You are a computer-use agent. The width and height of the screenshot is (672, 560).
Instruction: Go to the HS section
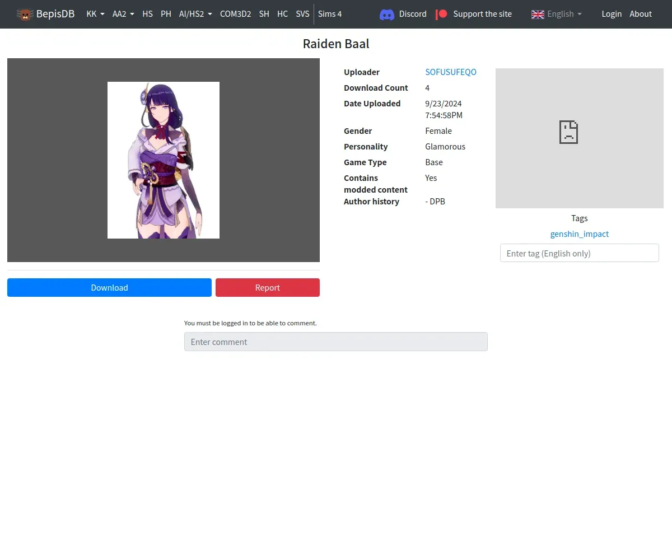147,14
